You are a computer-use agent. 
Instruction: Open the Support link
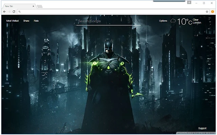tap(202, 128)
